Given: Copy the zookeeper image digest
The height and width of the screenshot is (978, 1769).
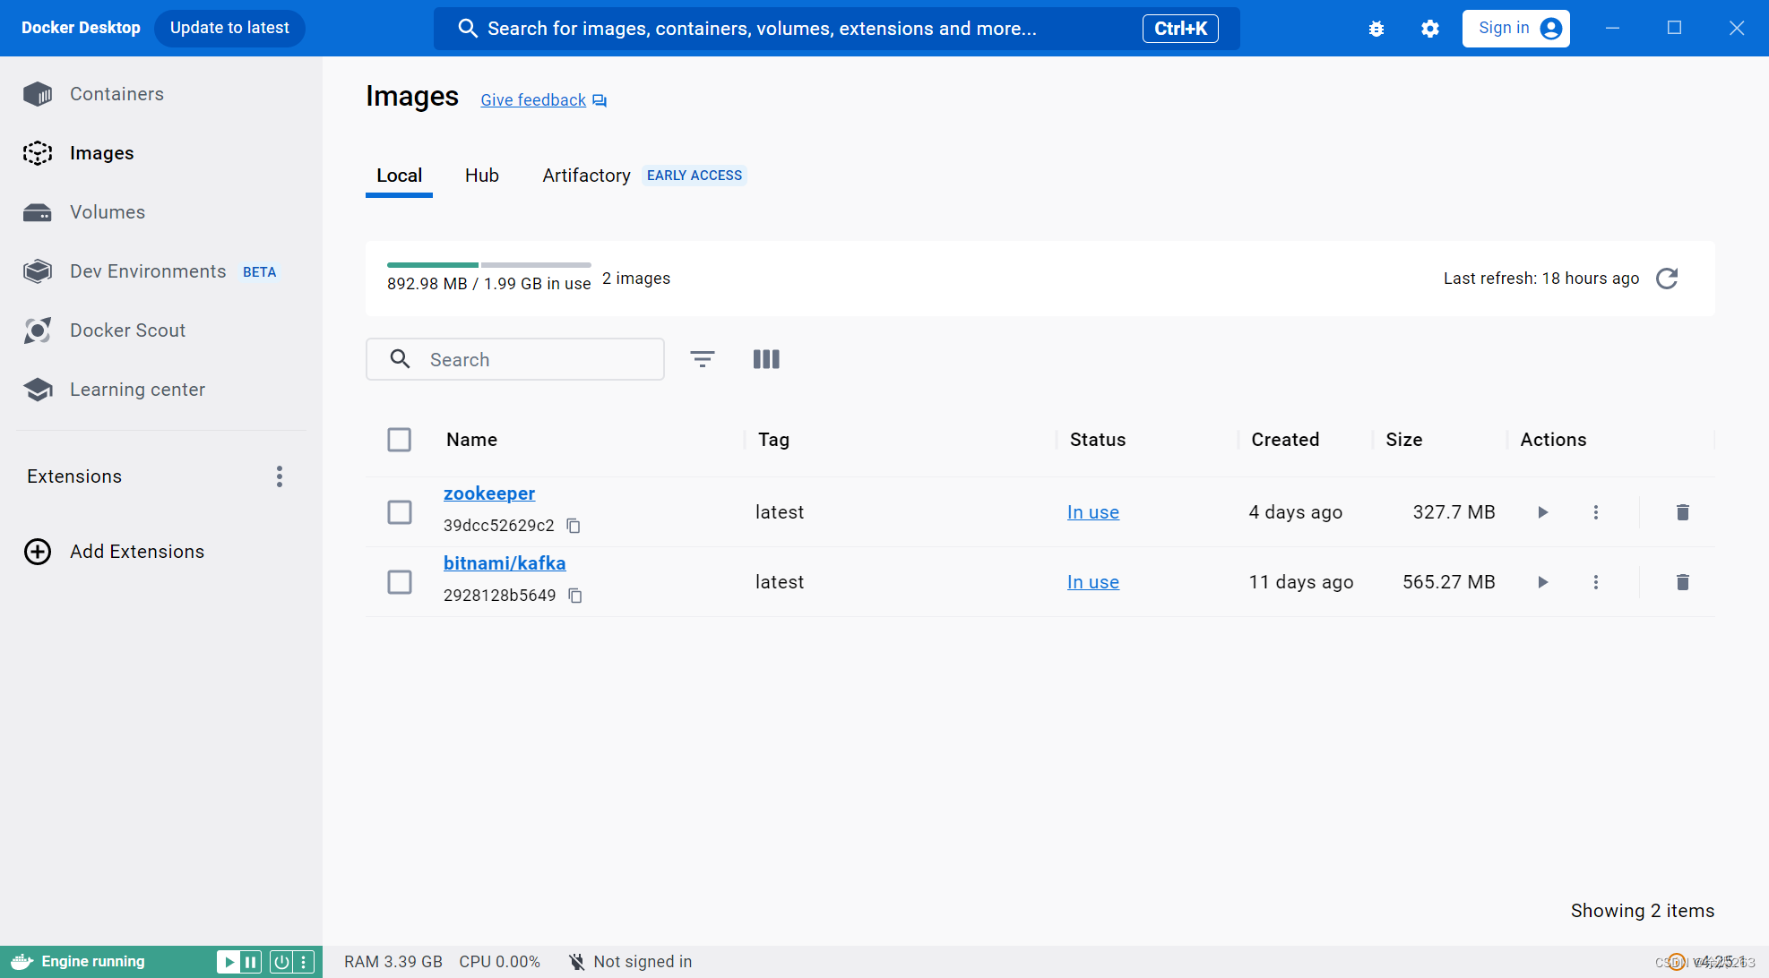Looking at the screenshot, I should (574, 525).
